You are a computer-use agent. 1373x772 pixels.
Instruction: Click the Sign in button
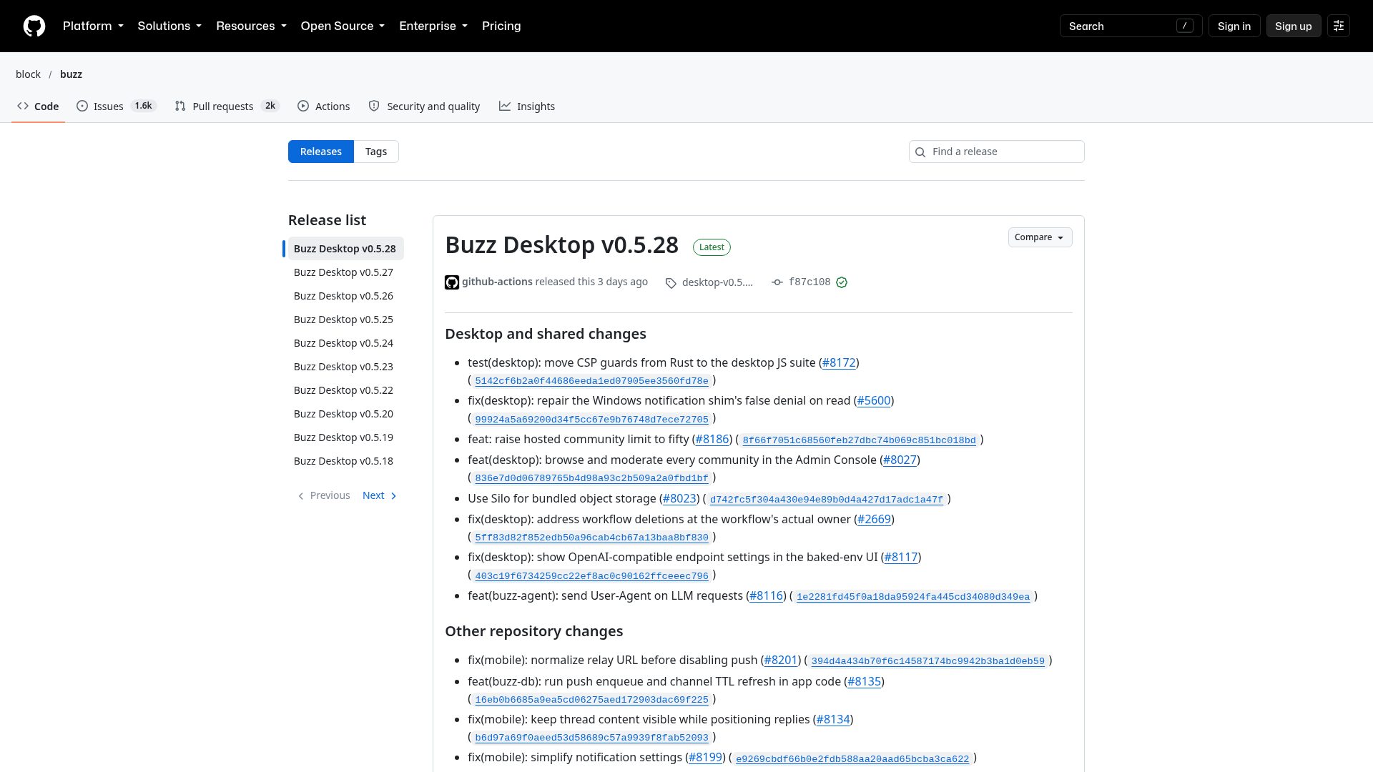[1234, 26]
